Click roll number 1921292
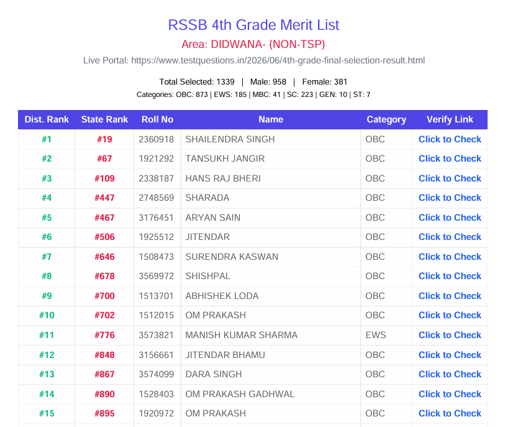Image resolution: width=518 pixels, height=427 pixels. [x=157, y=158]
